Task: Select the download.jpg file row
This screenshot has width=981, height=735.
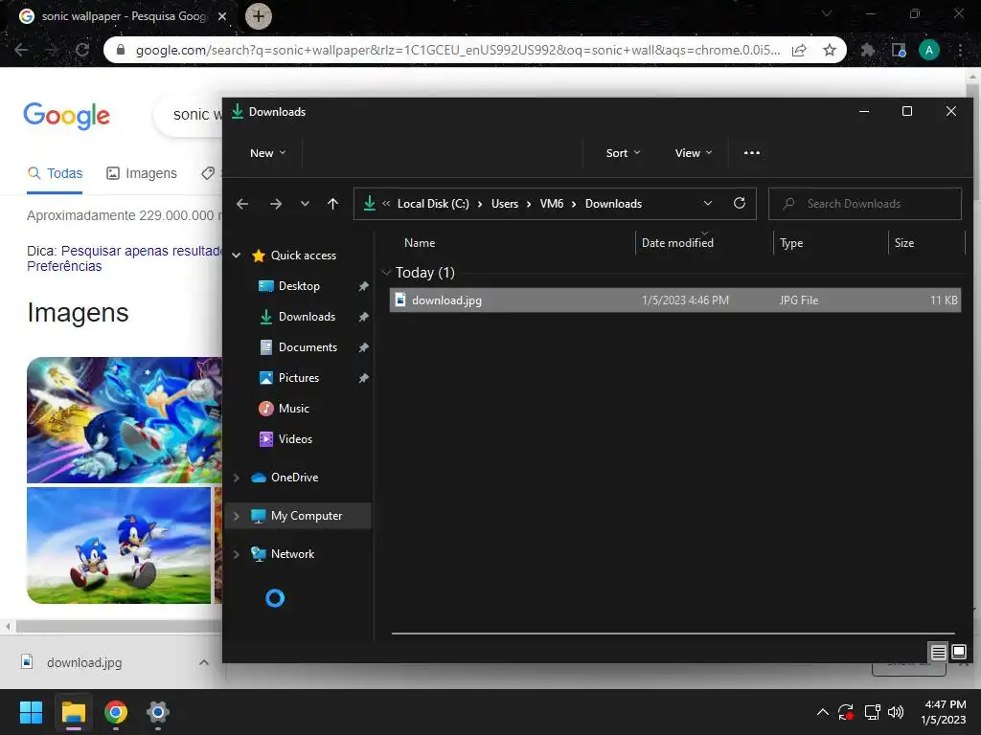Action: (x=675, y=300)
